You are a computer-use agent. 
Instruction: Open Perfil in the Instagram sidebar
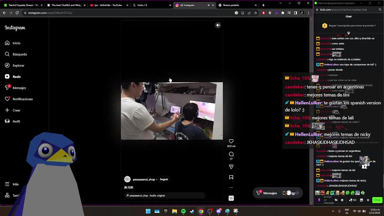12,121
